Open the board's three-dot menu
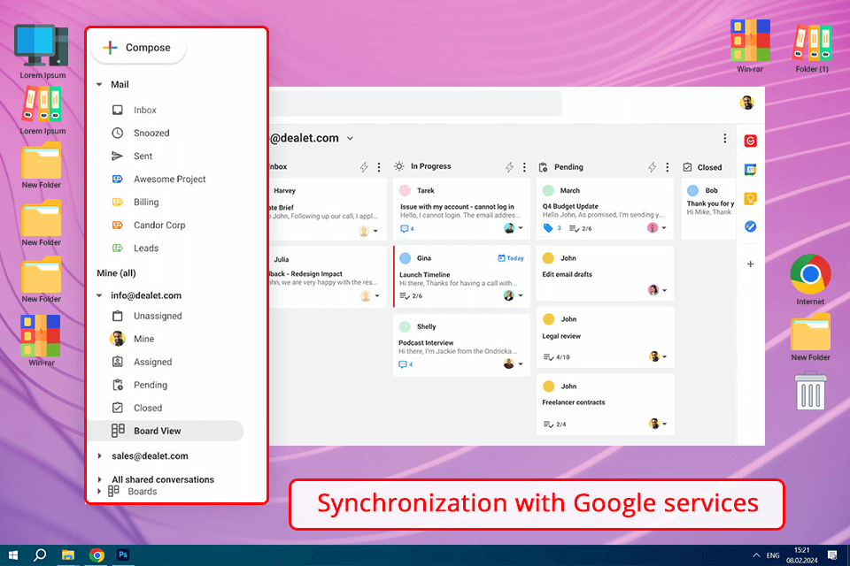 pos(725,139)
